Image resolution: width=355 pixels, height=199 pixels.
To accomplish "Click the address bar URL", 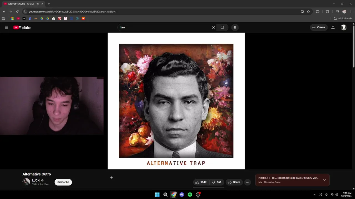I will [73, 12].
